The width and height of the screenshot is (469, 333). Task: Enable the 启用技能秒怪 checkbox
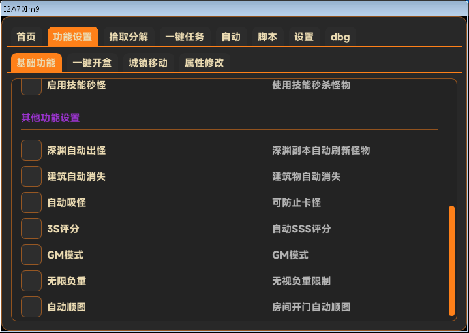click(x=31, y=86)
